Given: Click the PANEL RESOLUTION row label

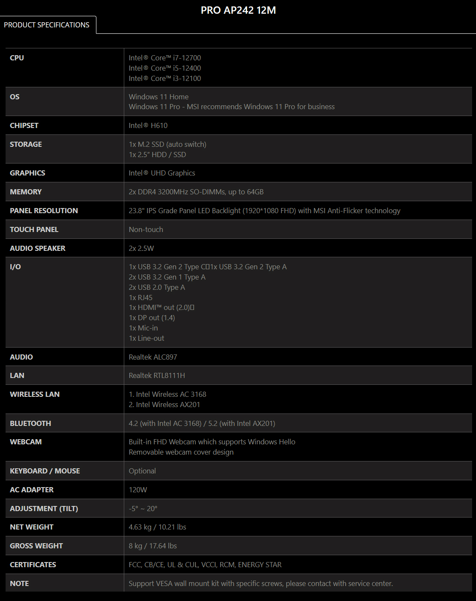Looking at the screenshot, I should point(44,211).
